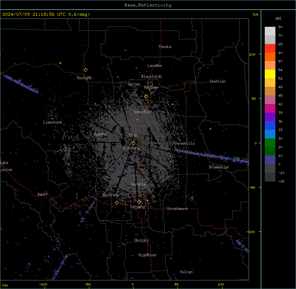Screen dimensions: 296x289
Task: Click the Lake Louise label
Action: 6,166
